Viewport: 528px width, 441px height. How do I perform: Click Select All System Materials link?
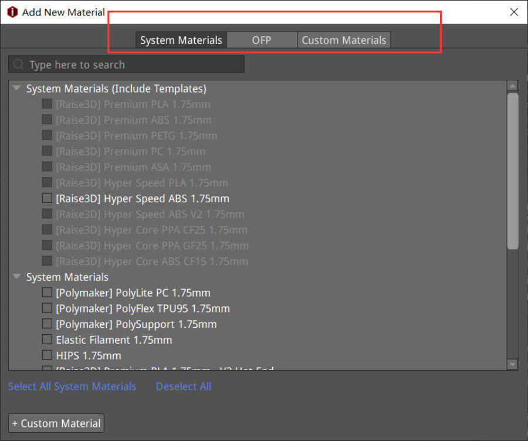[x=72, y=386]
